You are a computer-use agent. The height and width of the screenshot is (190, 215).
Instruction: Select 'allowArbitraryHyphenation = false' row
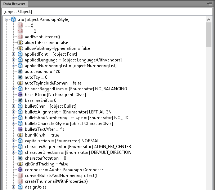click(x=57, y=48)
